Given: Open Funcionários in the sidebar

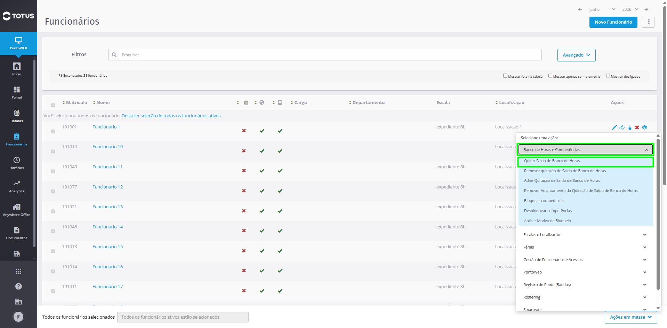Looking at the screenshot, I should pos(17,140).
